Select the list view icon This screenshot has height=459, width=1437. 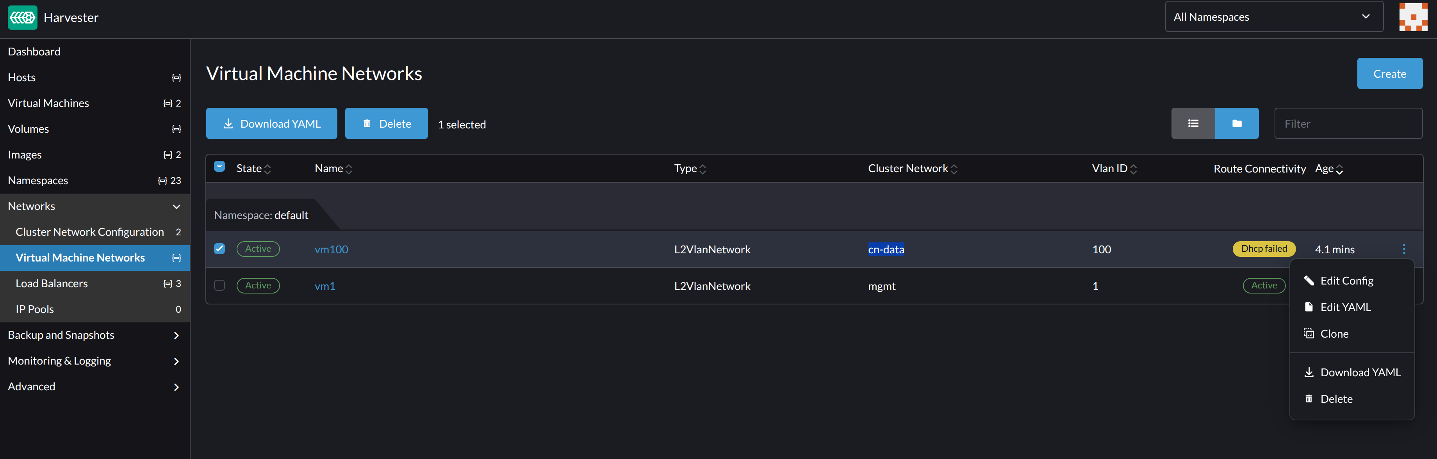(1193, 123)
